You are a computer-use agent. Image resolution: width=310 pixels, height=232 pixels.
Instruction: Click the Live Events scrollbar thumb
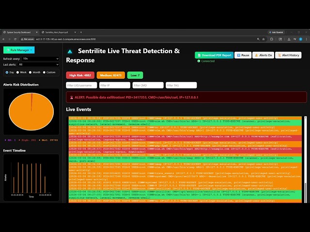pyautogui.click(x=306, y=192)
